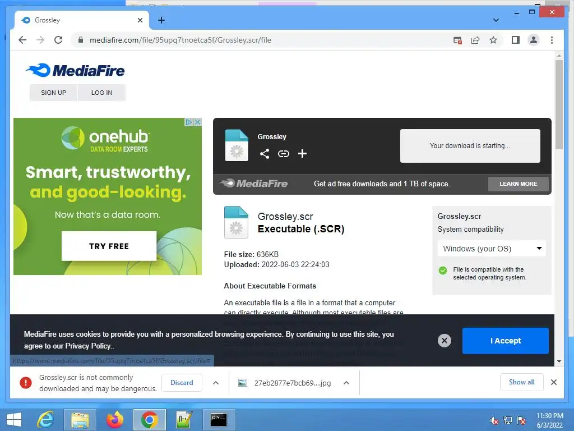Click SIGN UP button
The image size is (574, 431).
(x=53, y=93)
